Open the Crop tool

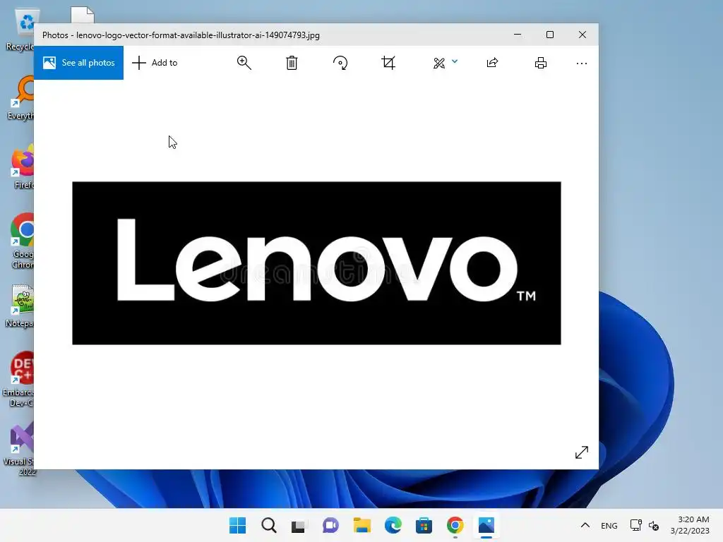click(388, 63)
